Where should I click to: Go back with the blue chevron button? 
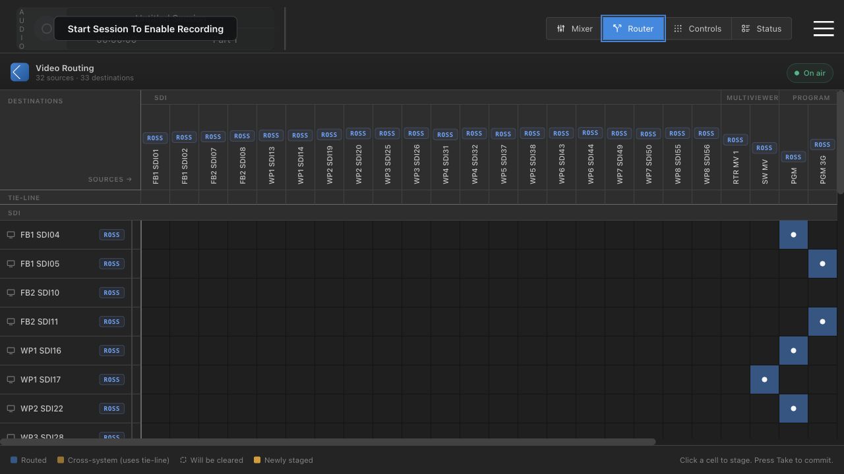coord(20,72)
